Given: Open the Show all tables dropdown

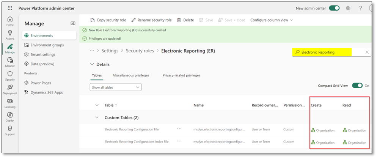Looking at the screenshot, I should click(x=115, y=87).
